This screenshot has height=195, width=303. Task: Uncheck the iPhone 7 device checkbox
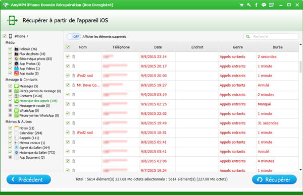[5, 36]
